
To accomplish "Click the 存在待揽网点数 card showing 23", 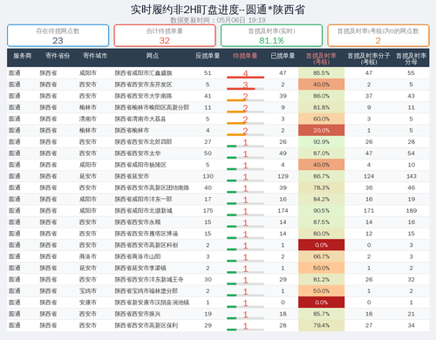I will (x=58, y=36).
